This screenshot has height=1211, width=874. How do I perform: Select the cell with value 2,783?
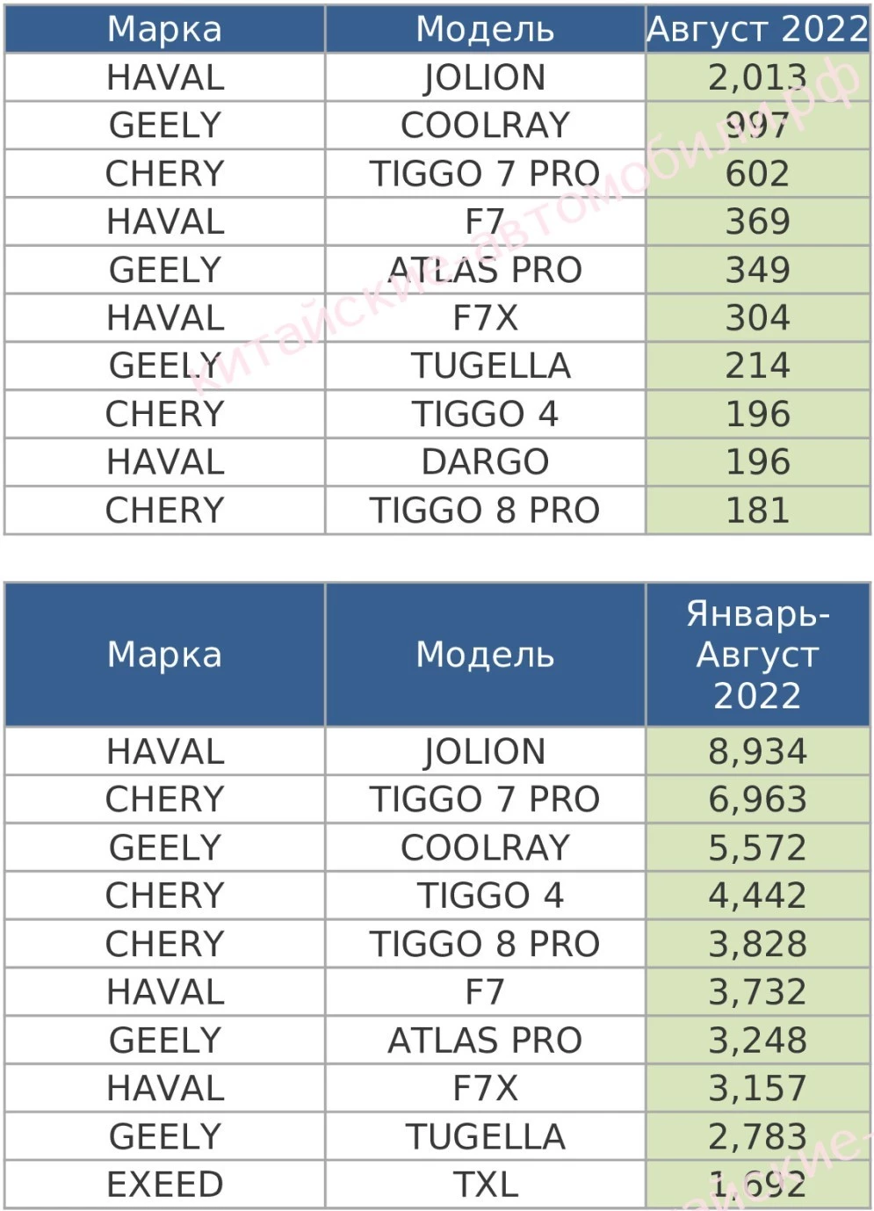pyautogui.click(x=757, y=1136)
